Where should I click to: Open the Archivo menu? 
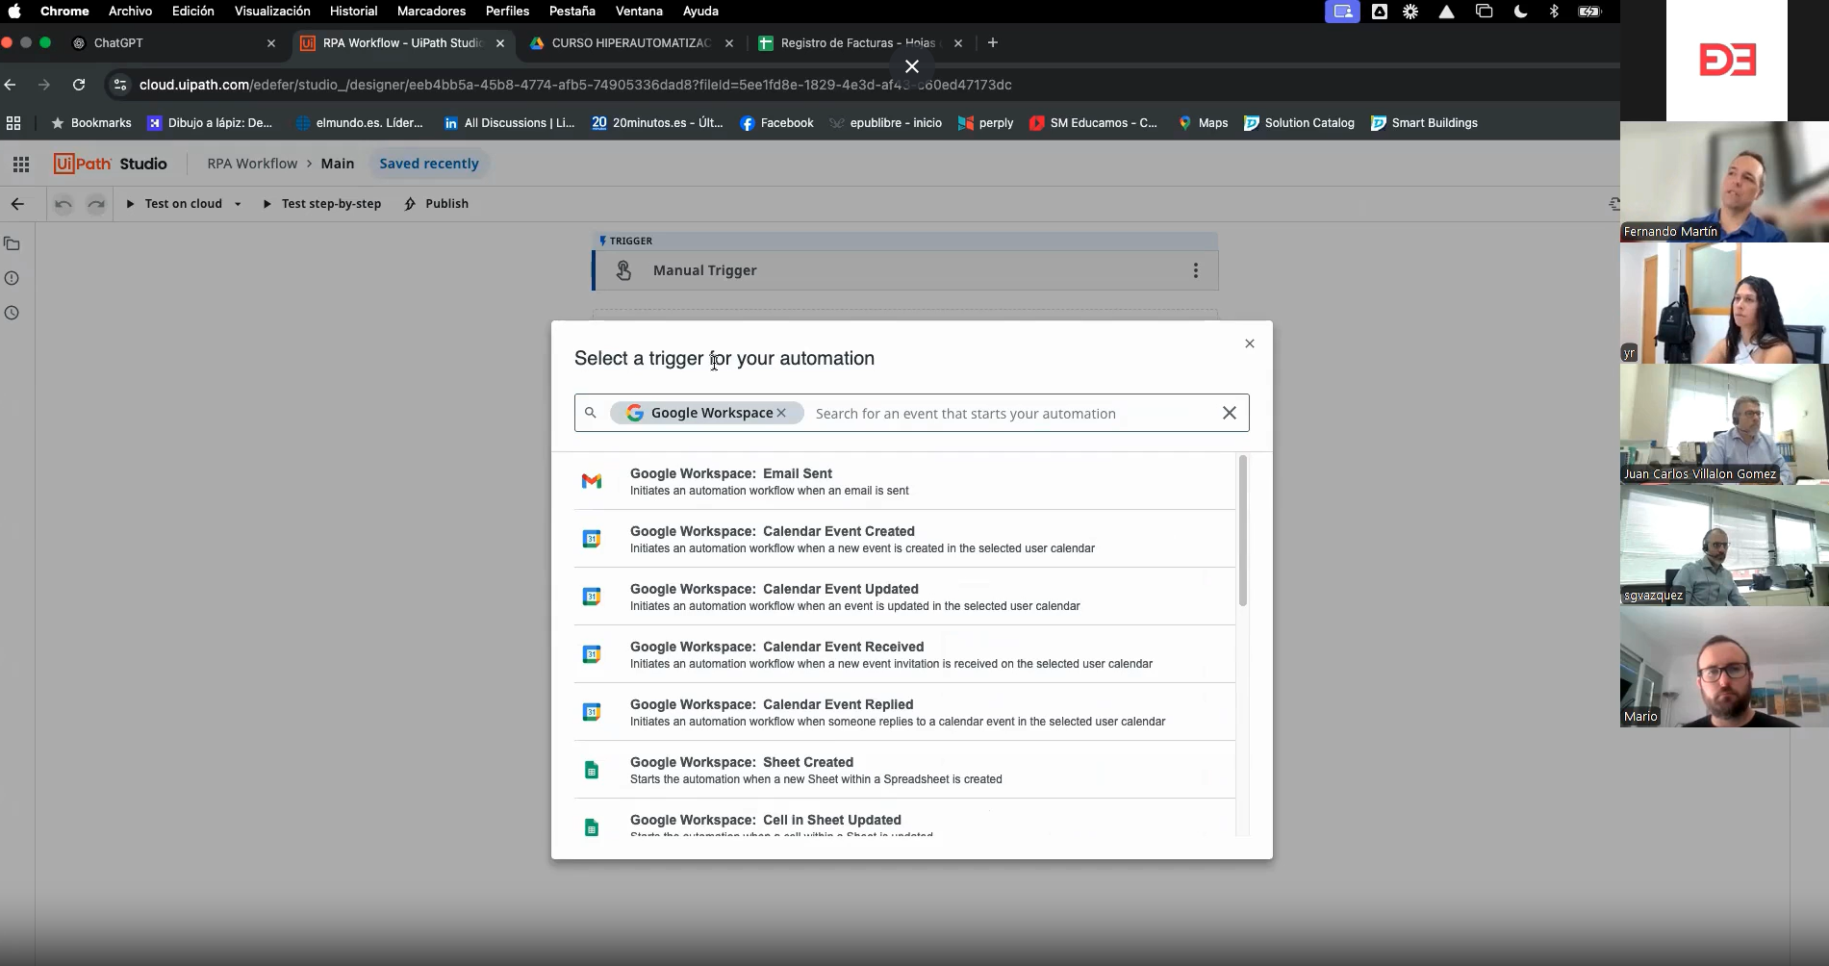pos(130,12)
